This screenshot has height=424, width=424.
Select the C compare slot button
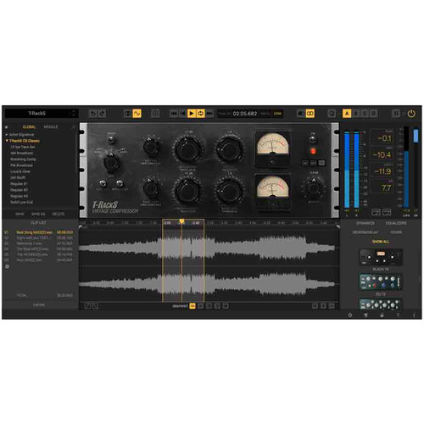(365, 114)
